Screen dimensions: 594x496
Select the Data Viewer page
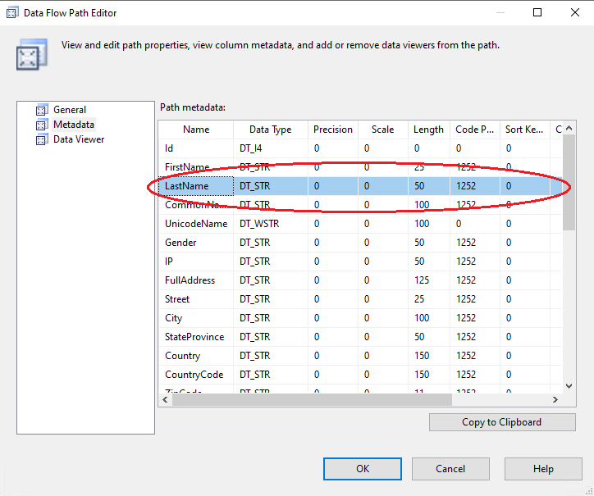coord(79,139)
